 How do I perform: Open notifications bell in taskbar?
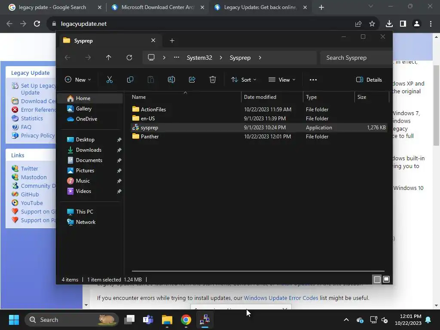point(428,320)
